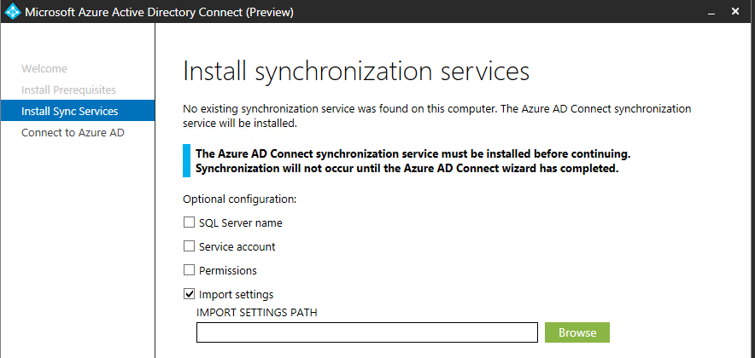Tick the Service account option
Screen dimensions: 755x358
tap(190, 247)
